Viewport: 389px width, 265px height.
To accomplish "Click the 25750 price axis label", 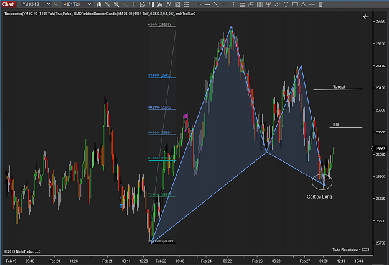I will coord(380,243).
